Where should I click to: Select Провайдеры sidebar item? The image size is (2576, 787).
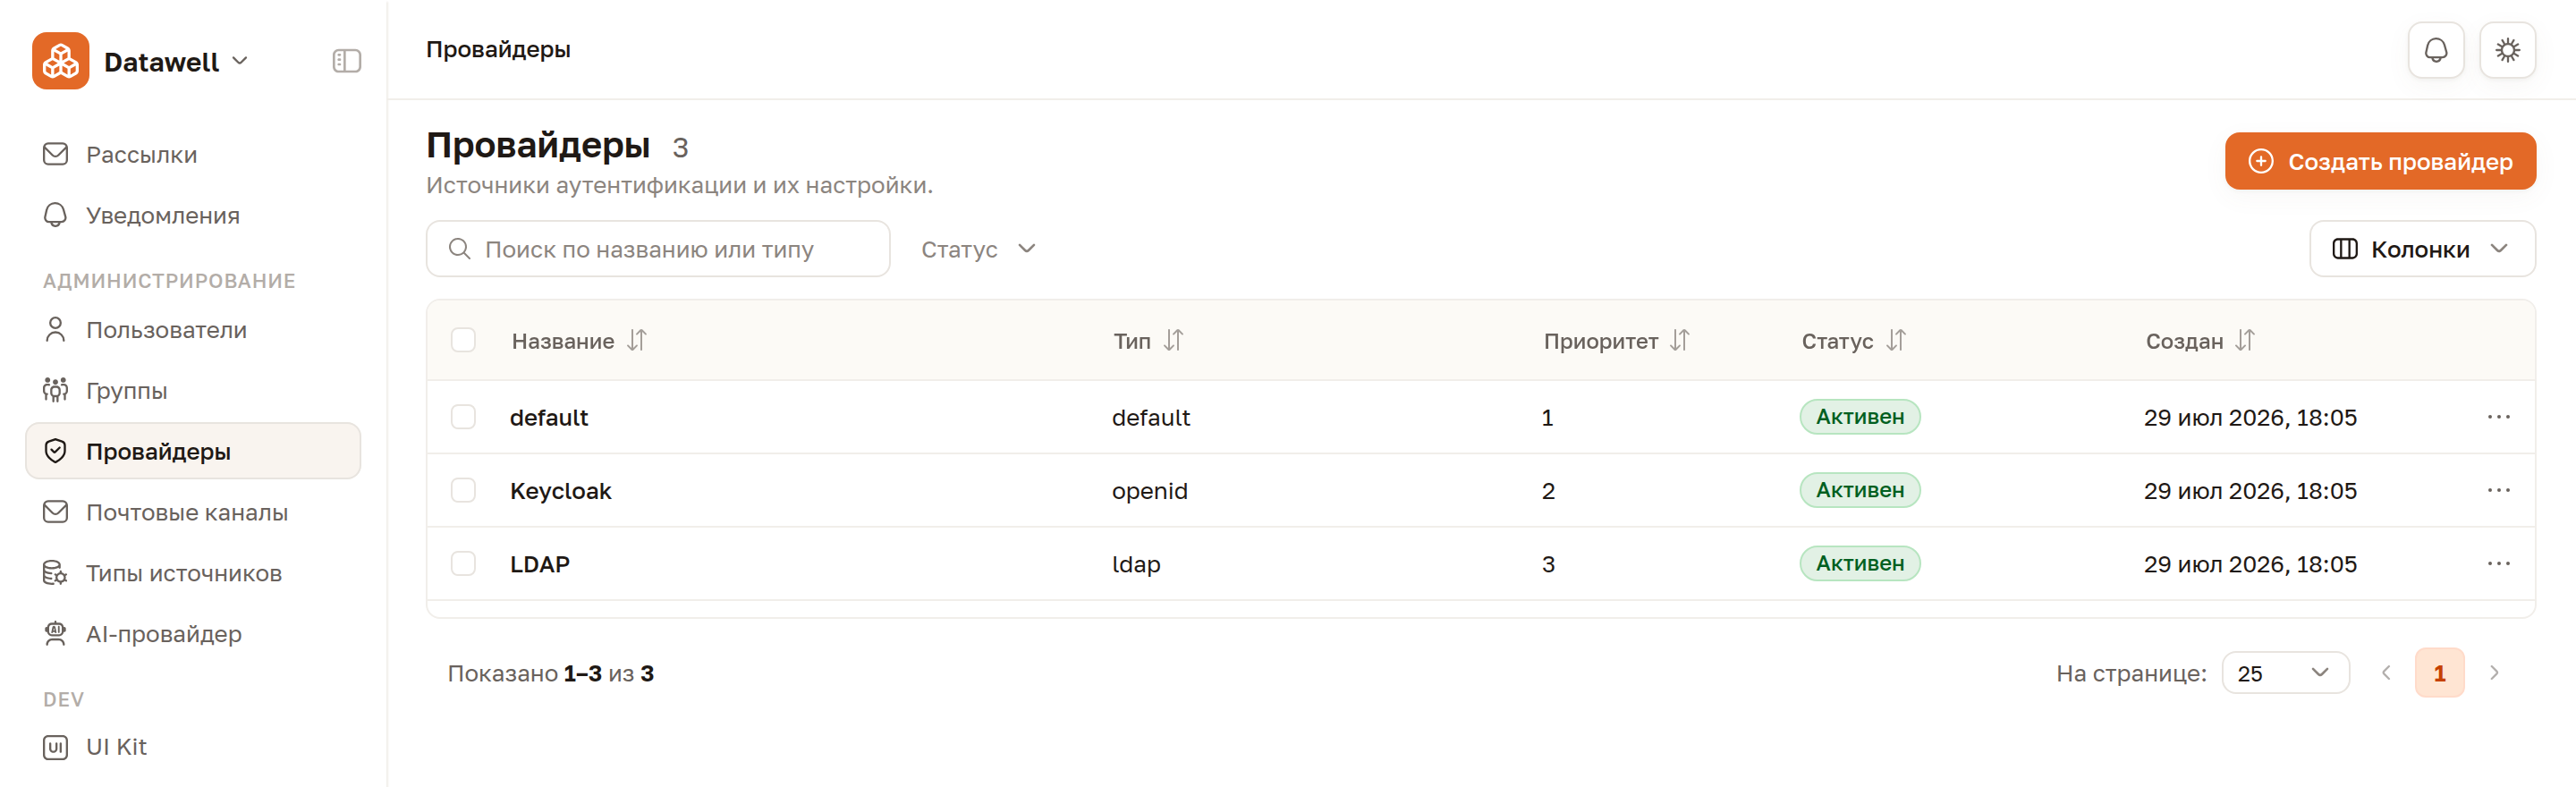tap(193, 451)
